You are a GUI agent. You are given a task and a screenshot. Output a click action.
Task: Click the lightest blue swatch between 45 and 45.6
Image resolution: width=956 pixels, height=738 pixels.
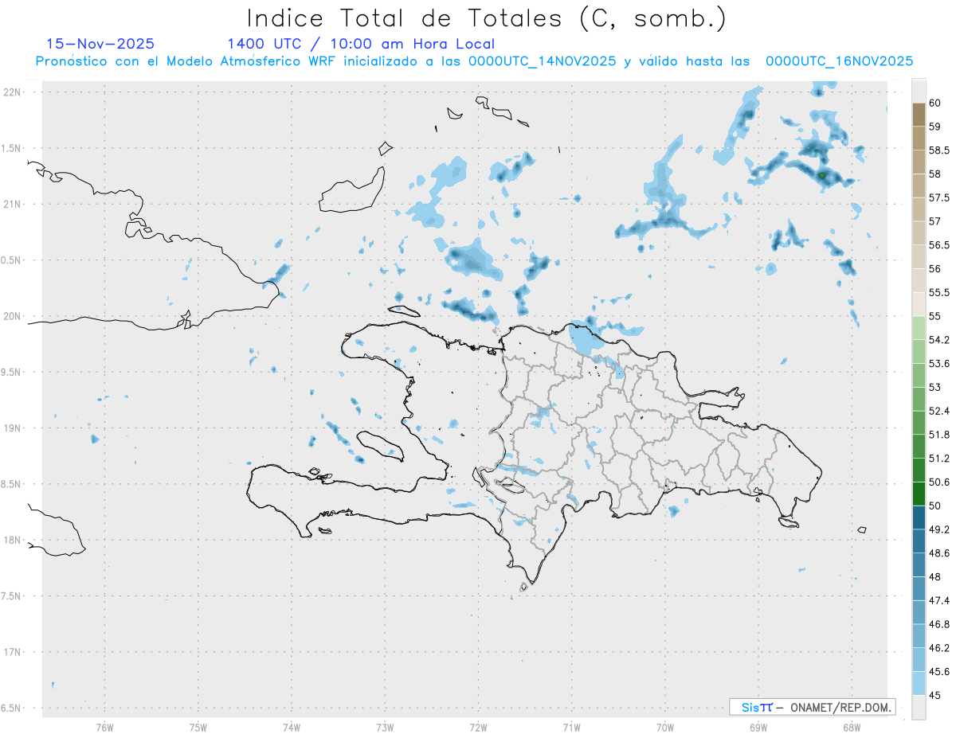pos(919,683)
